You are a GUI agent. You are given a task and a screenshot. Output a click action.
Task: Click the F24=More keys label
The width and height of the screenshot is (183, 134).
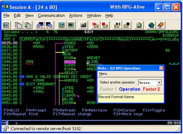click(x=128, y=114)
